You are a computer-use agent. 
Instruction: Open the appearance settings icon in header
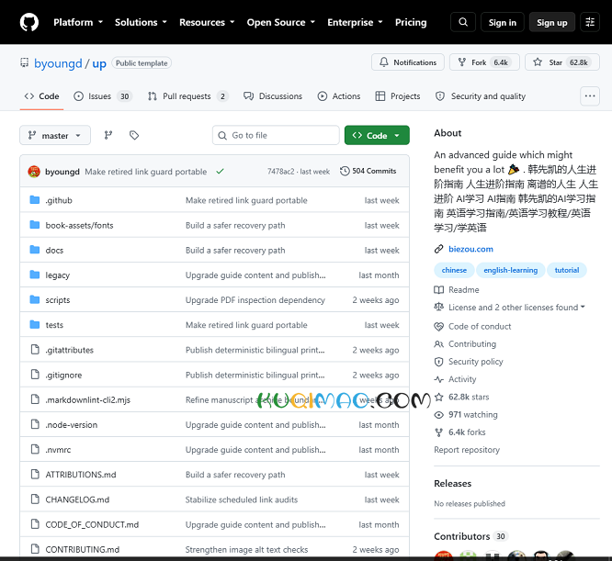coord(590,22)
